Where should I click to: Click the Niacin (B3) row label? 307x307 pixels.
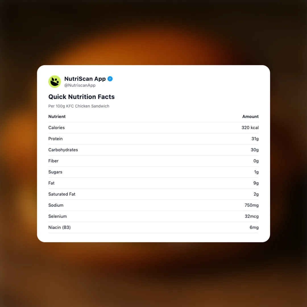(59, 227)
